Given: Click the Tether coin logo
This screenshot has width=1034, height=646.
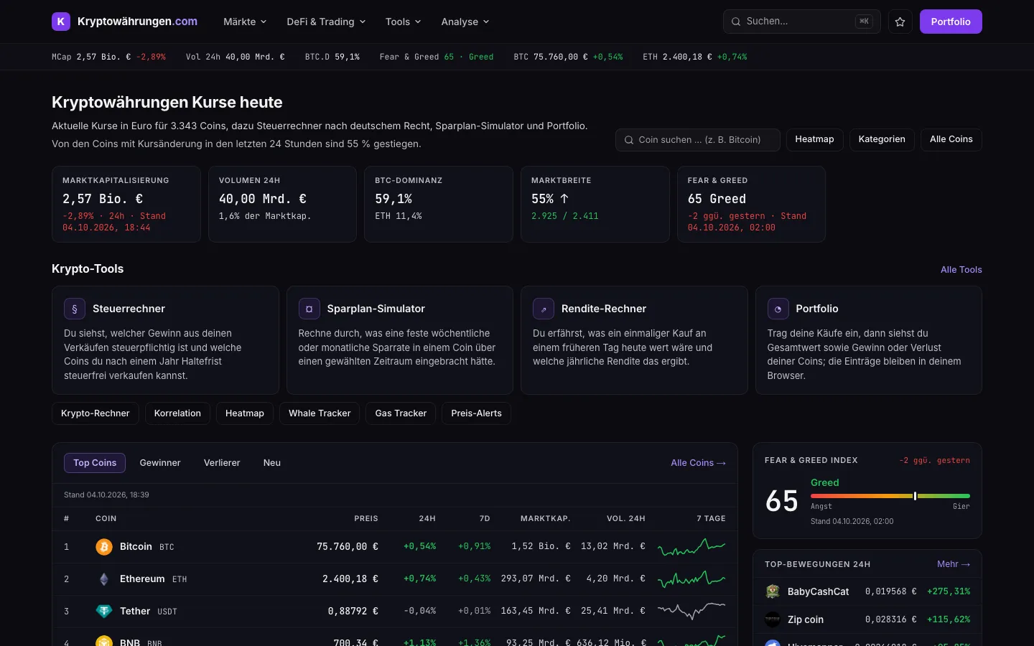Looking at the screenshot, I should [104, 612].
